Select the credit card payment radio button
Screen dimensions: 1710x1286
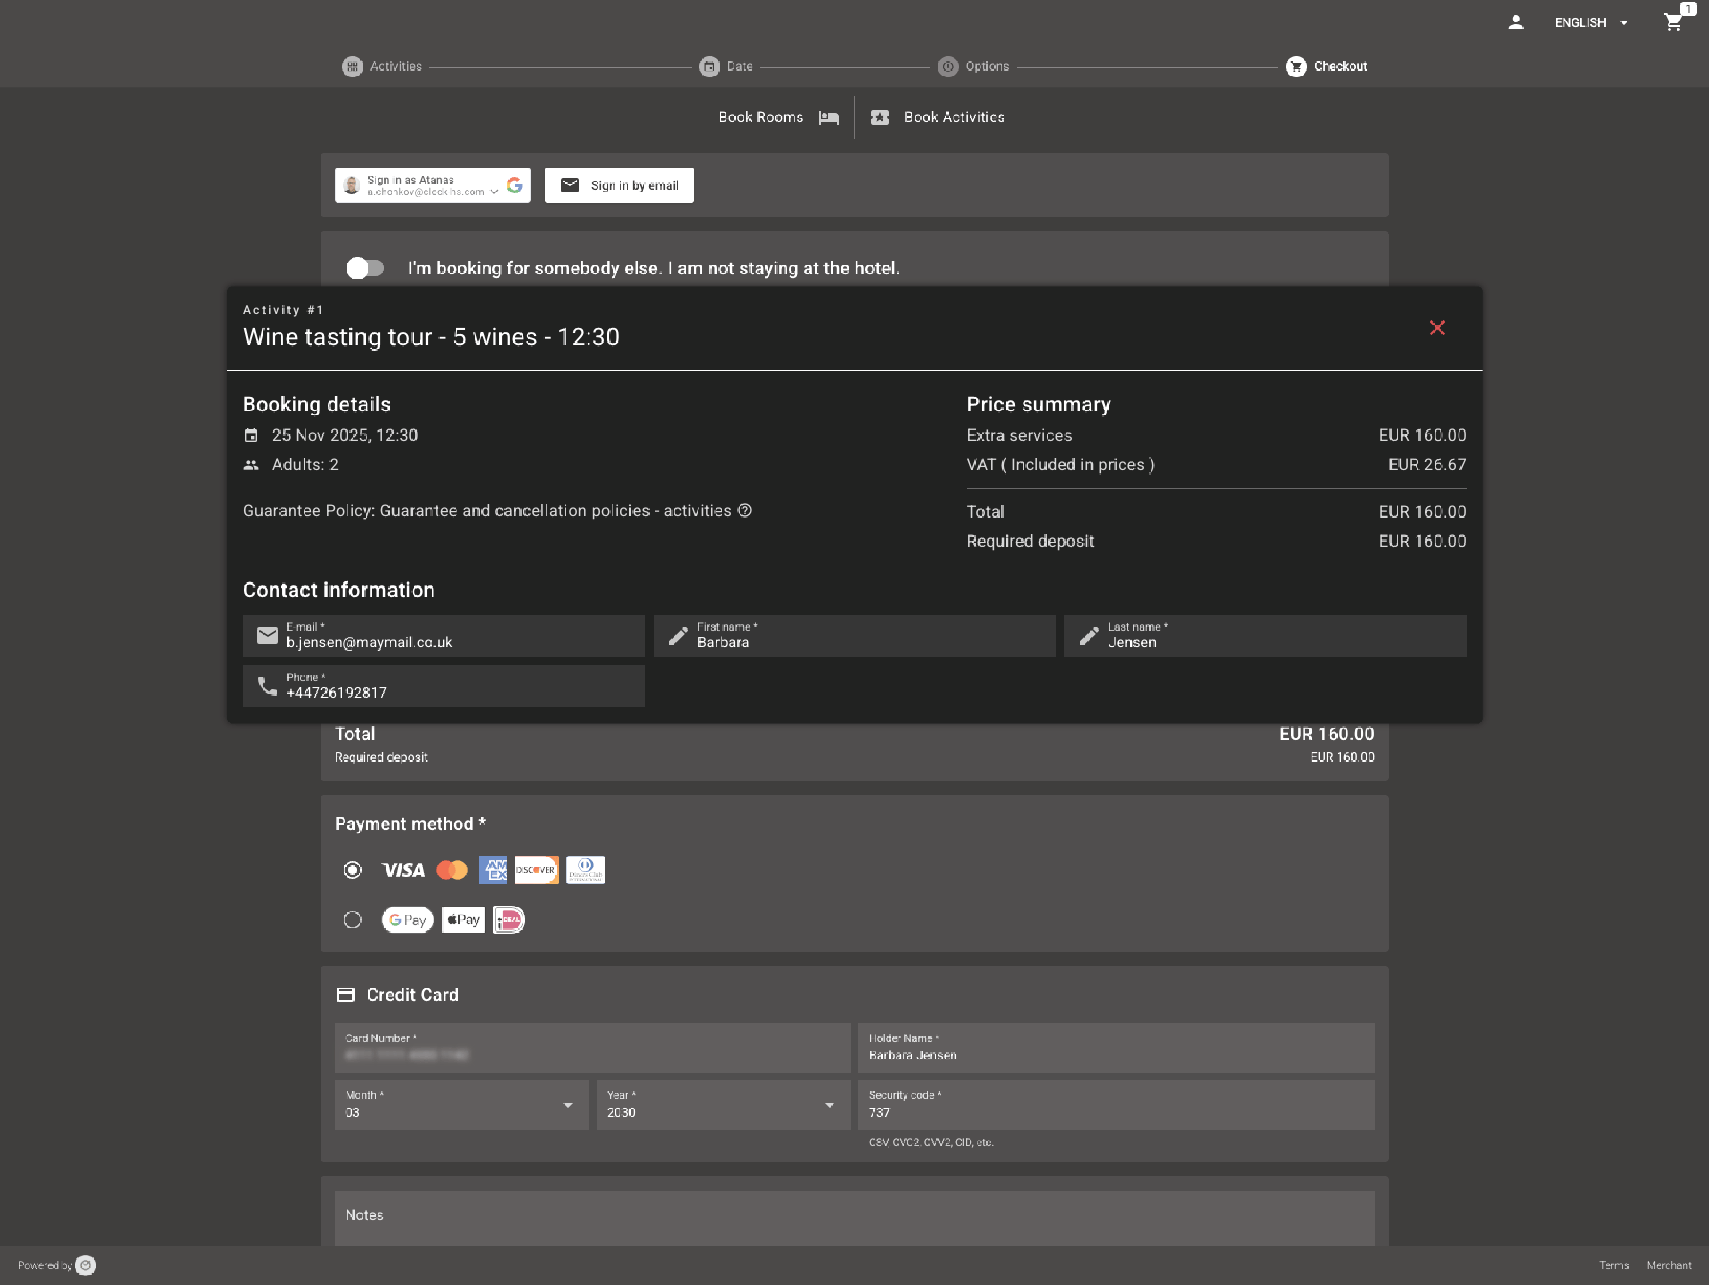click(x=352, y=870)
